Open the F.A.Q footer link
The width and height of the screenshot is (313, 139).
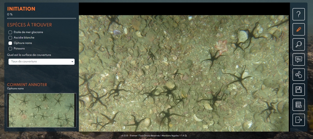pos(183,136)
